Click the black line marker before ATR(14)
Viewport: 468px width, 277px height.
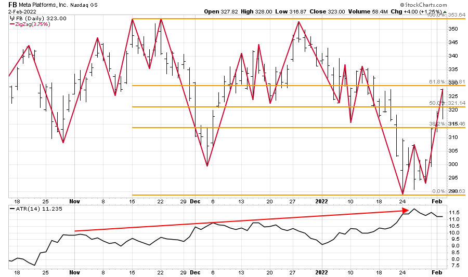pos(12,209)
